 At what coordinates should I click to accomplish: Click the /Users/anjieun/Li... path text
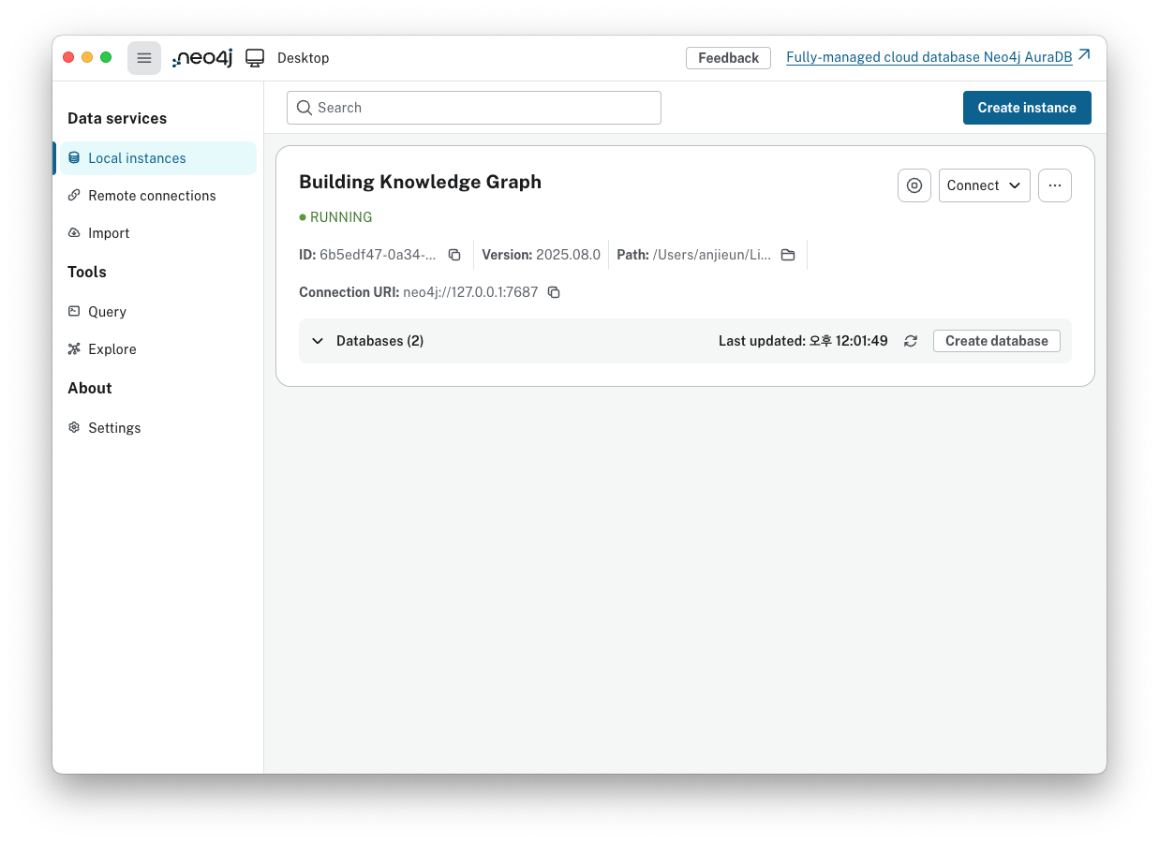tap(712, 255)
